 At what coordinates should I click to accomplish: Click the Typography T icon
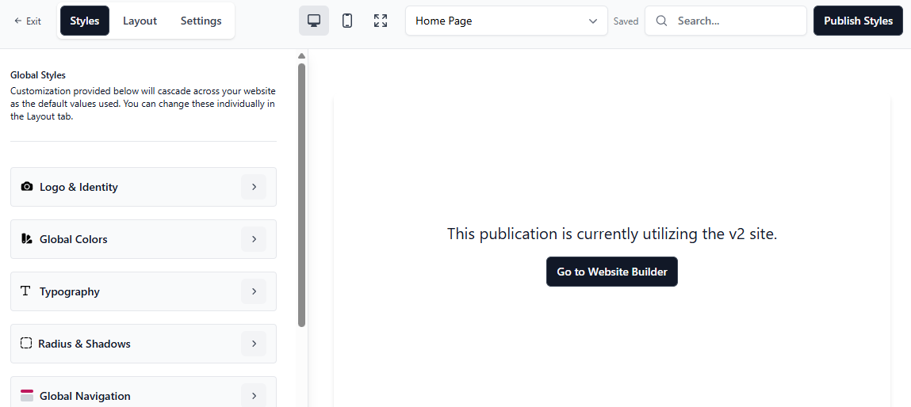[25, 291]
